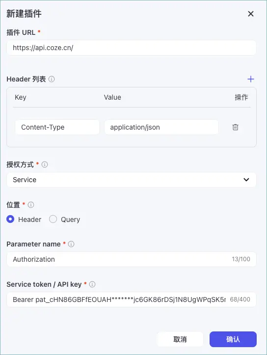Open the 授权方式 Service dropdown

(x=132, y=180)
